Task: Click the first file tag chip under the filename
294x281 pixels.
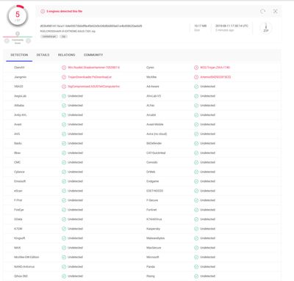Action: tap(49, 37)
